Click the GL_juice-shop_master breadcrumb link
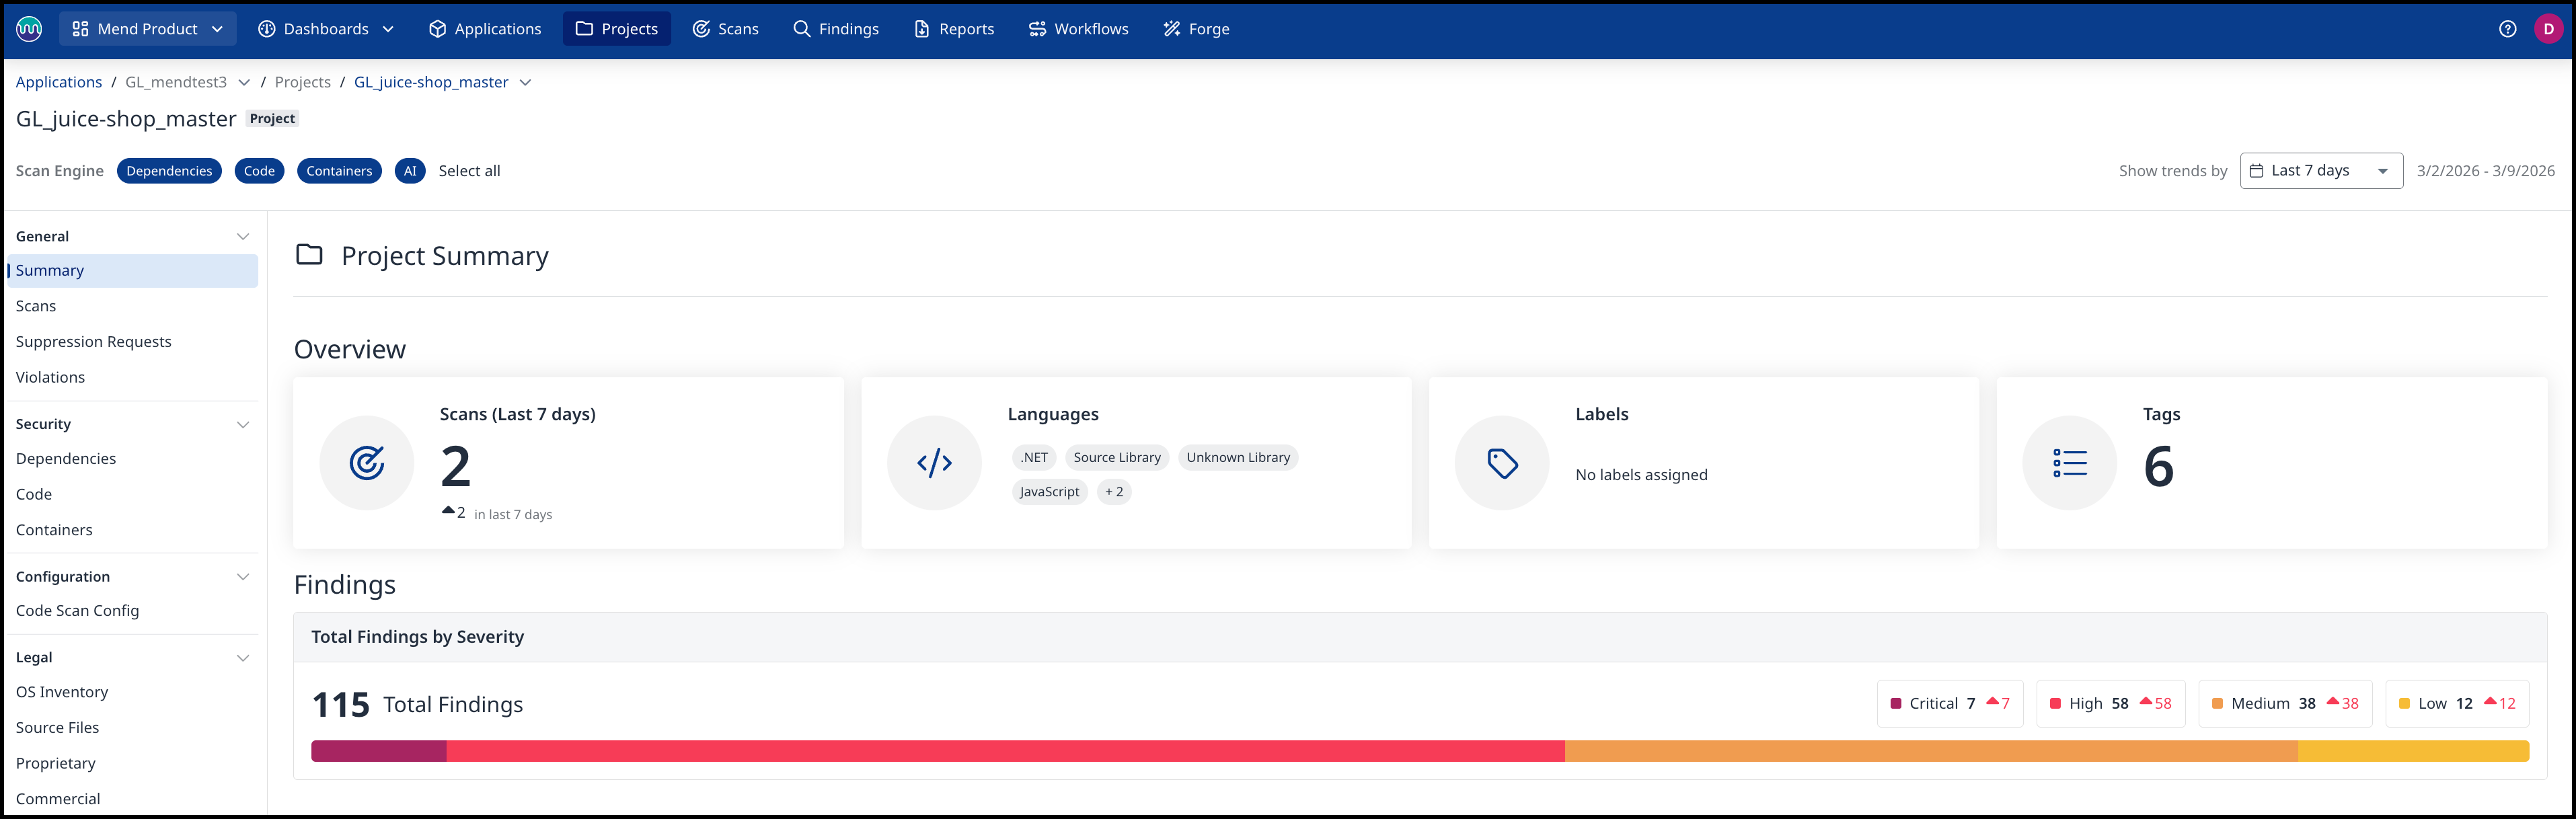Viewport: 2576px width, 819px height. [x=431, y=82]
